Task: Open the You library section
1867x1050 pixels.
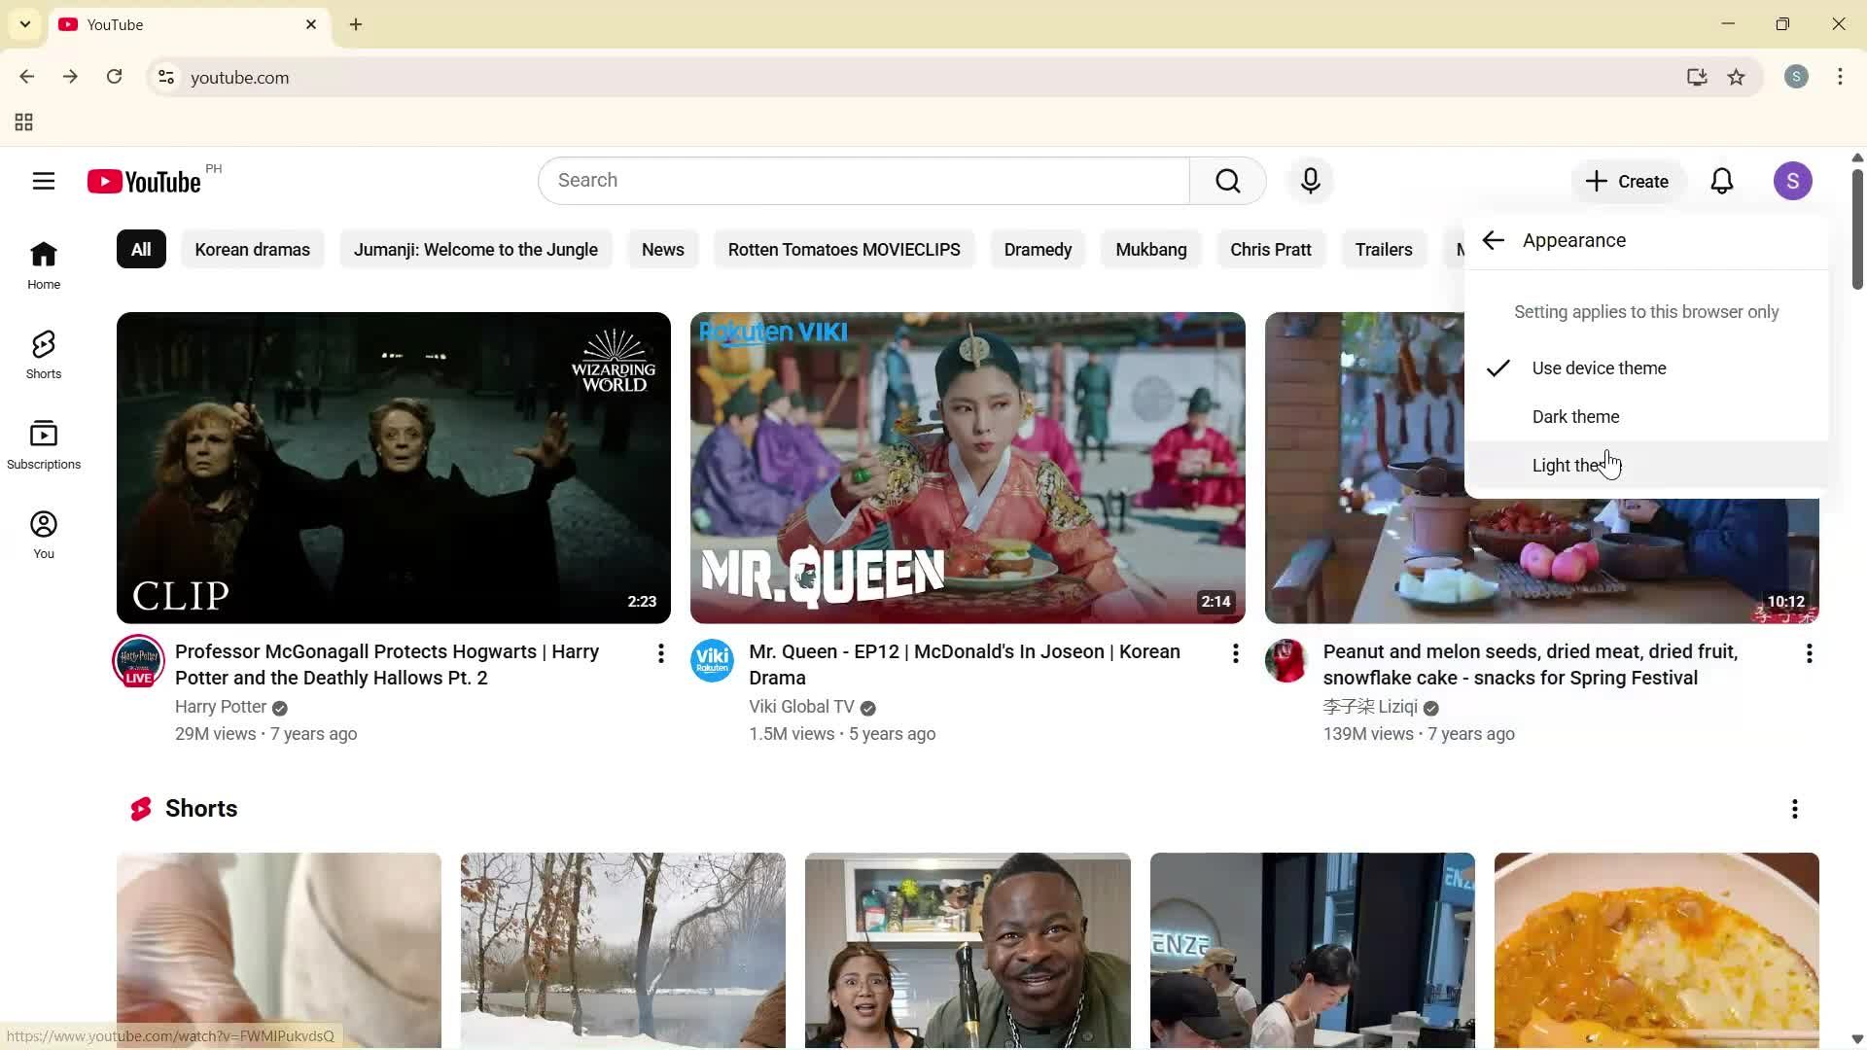Action: pyautogui.click(x=44, y=533)
